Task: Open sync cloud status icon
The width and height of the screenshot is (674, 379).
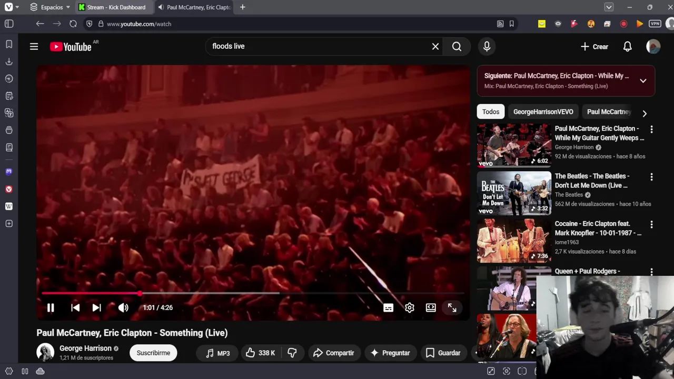Action: pyautogui.click(x=40, y=371)
